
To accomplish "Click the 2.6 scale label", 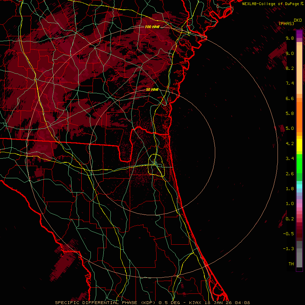I will pos(290,174).
